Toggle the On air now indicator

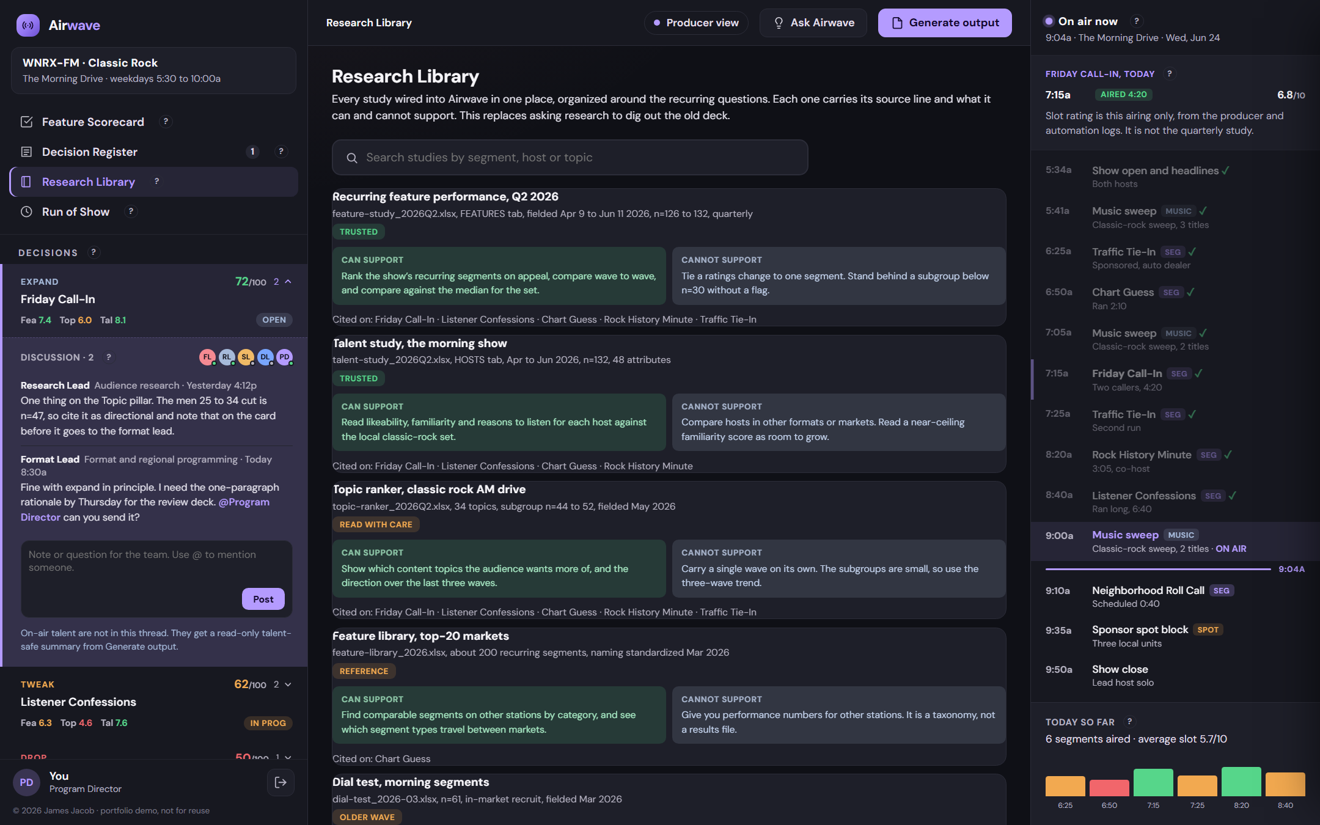[x=1049, y=21]
